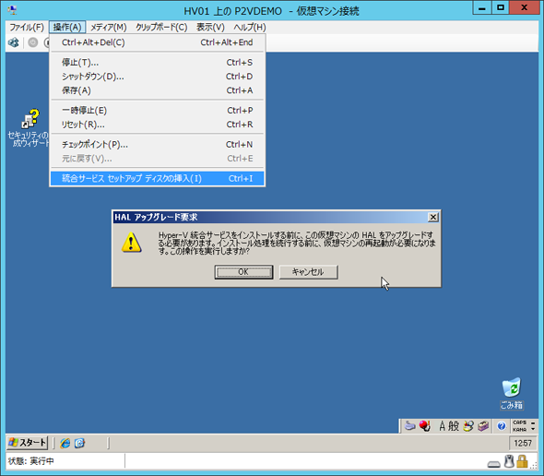Launch Internet Explorer from the quick launch
Image resolution: width=544 pixels, height=476 pixels.
pyautogui.click(x=65, y=443)
